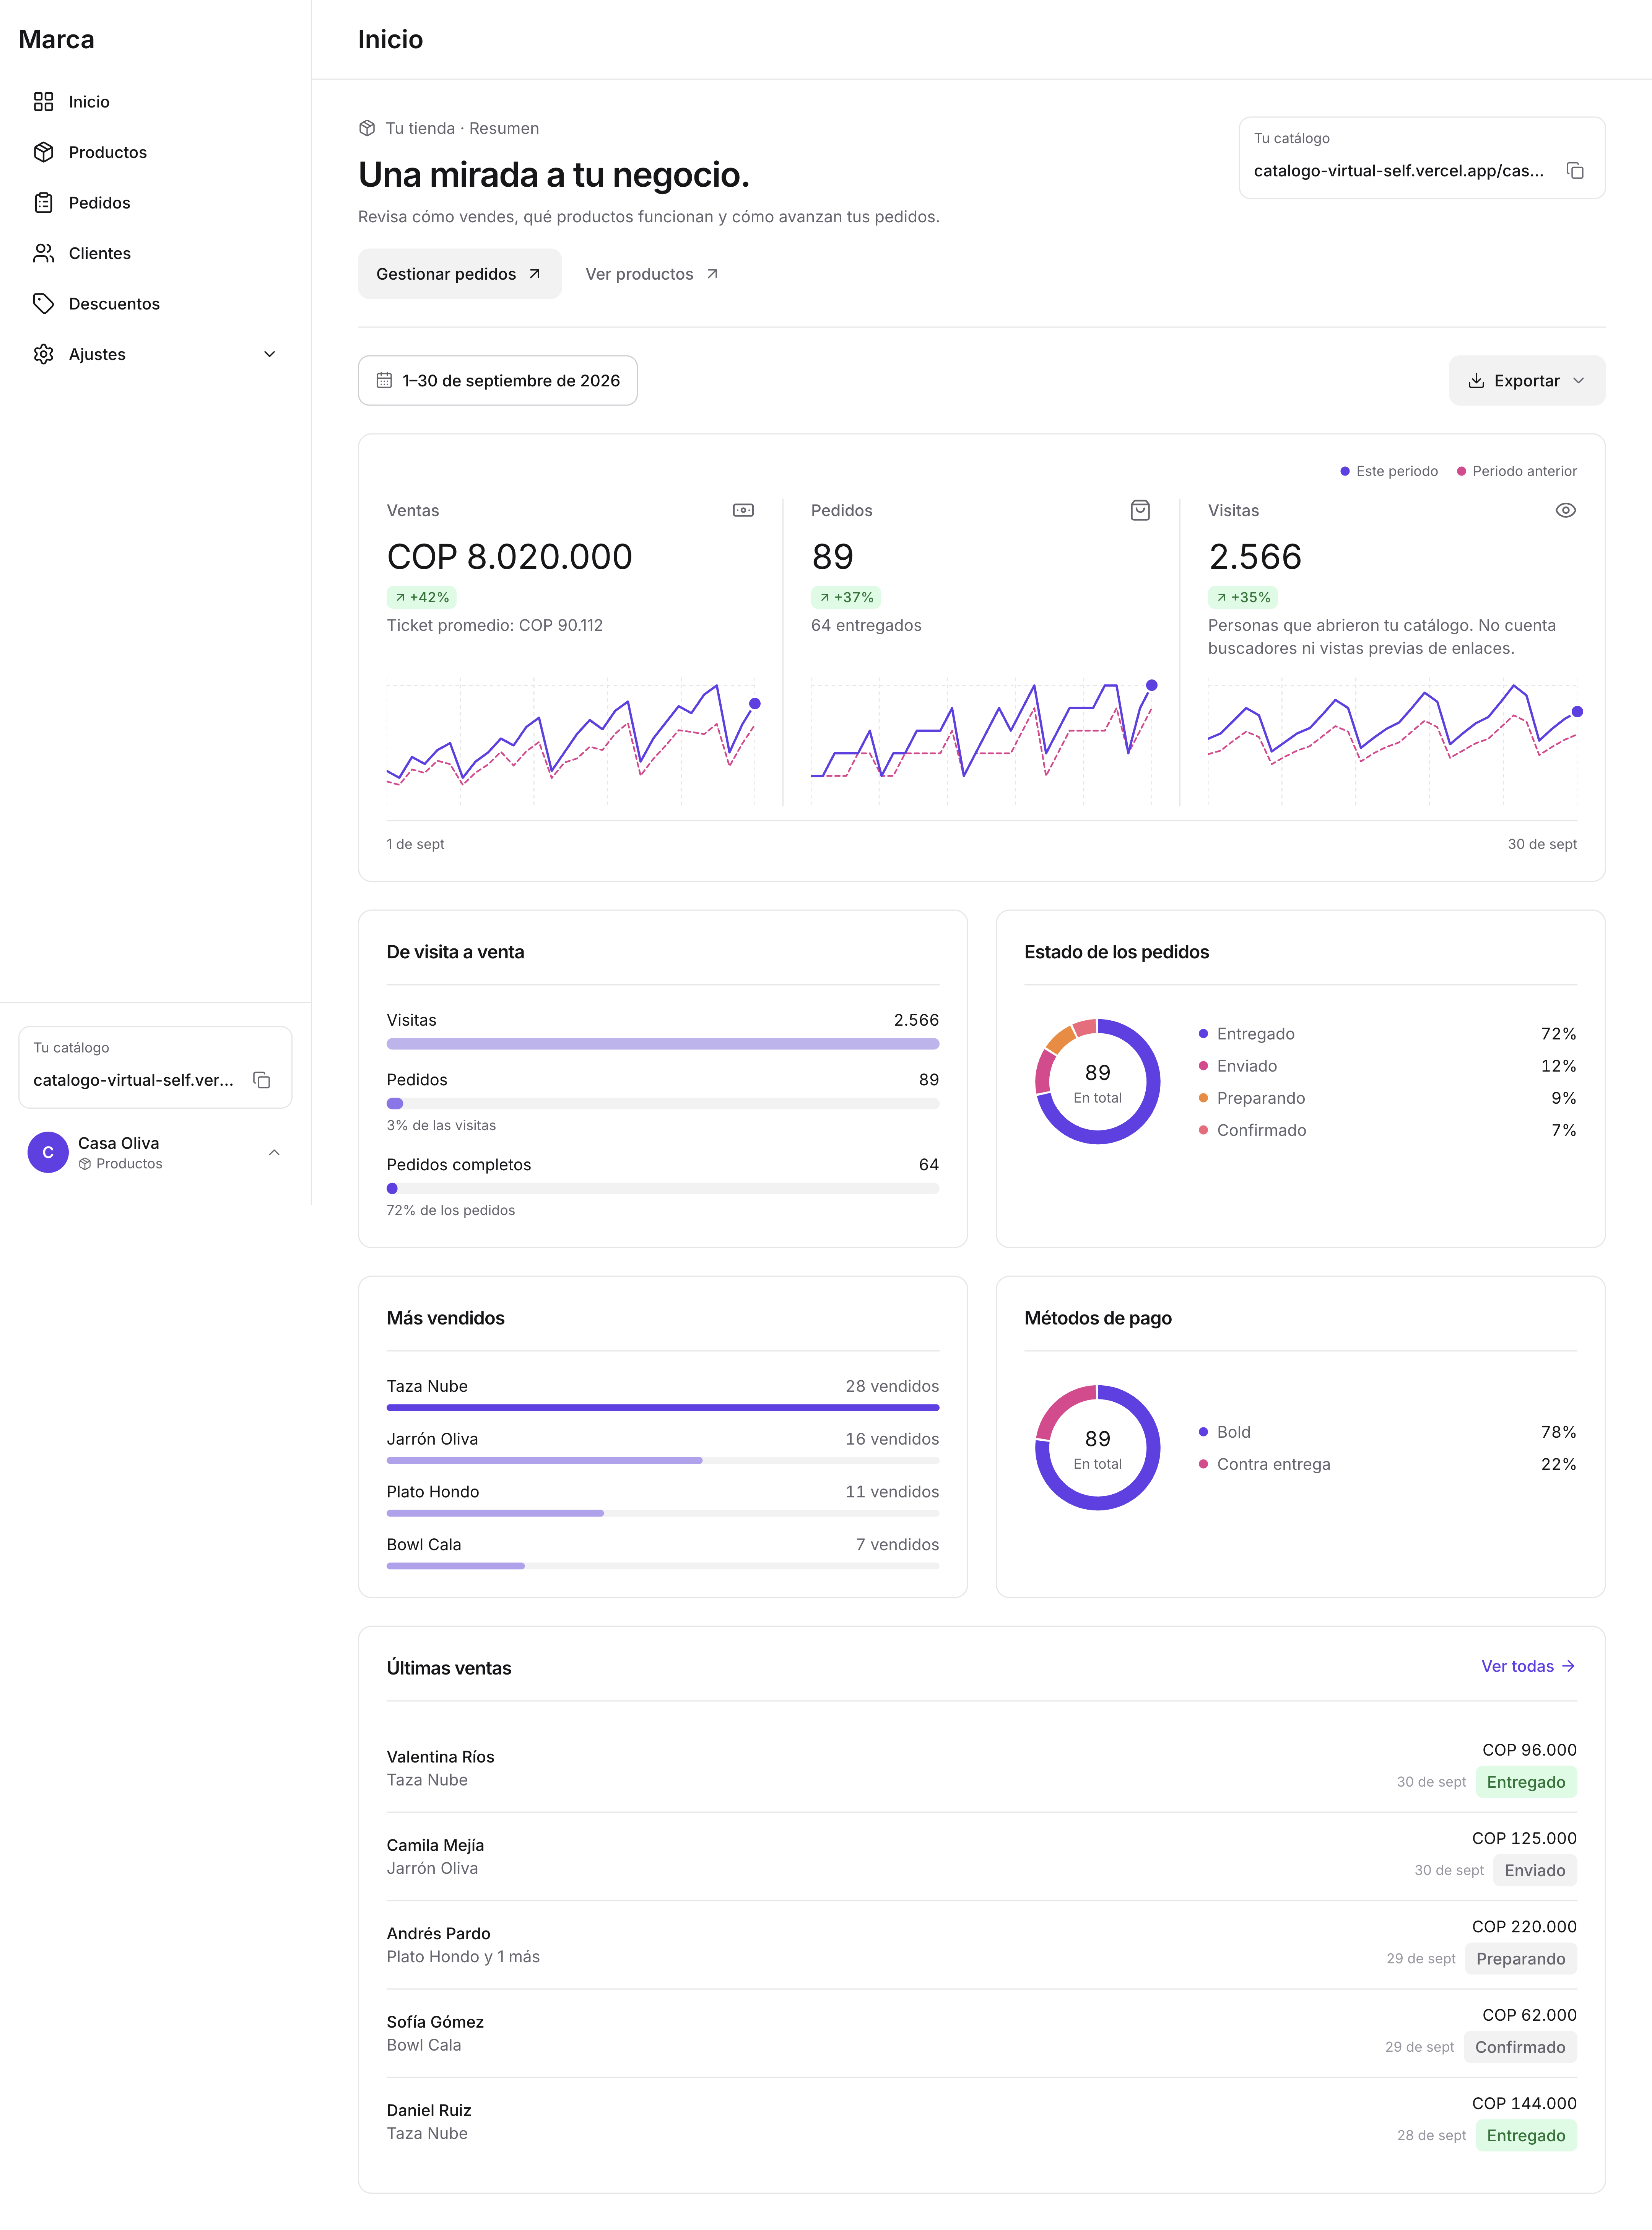Click the banknote icon in Ventas card
This screenshot has width=1652, height=2230.
pyautogui.click(x=743, y=510)
